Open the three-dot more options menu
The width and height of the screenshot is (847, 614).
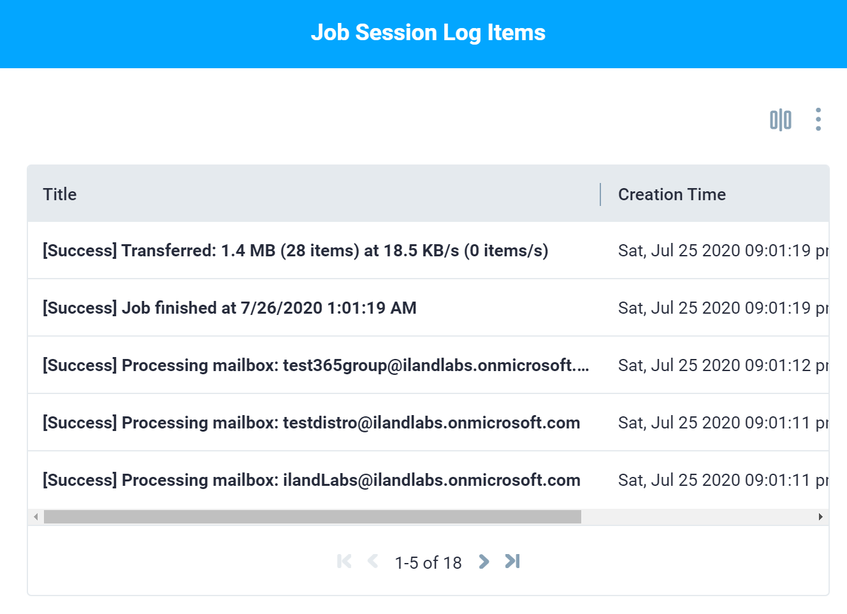[x=818, y=119]
